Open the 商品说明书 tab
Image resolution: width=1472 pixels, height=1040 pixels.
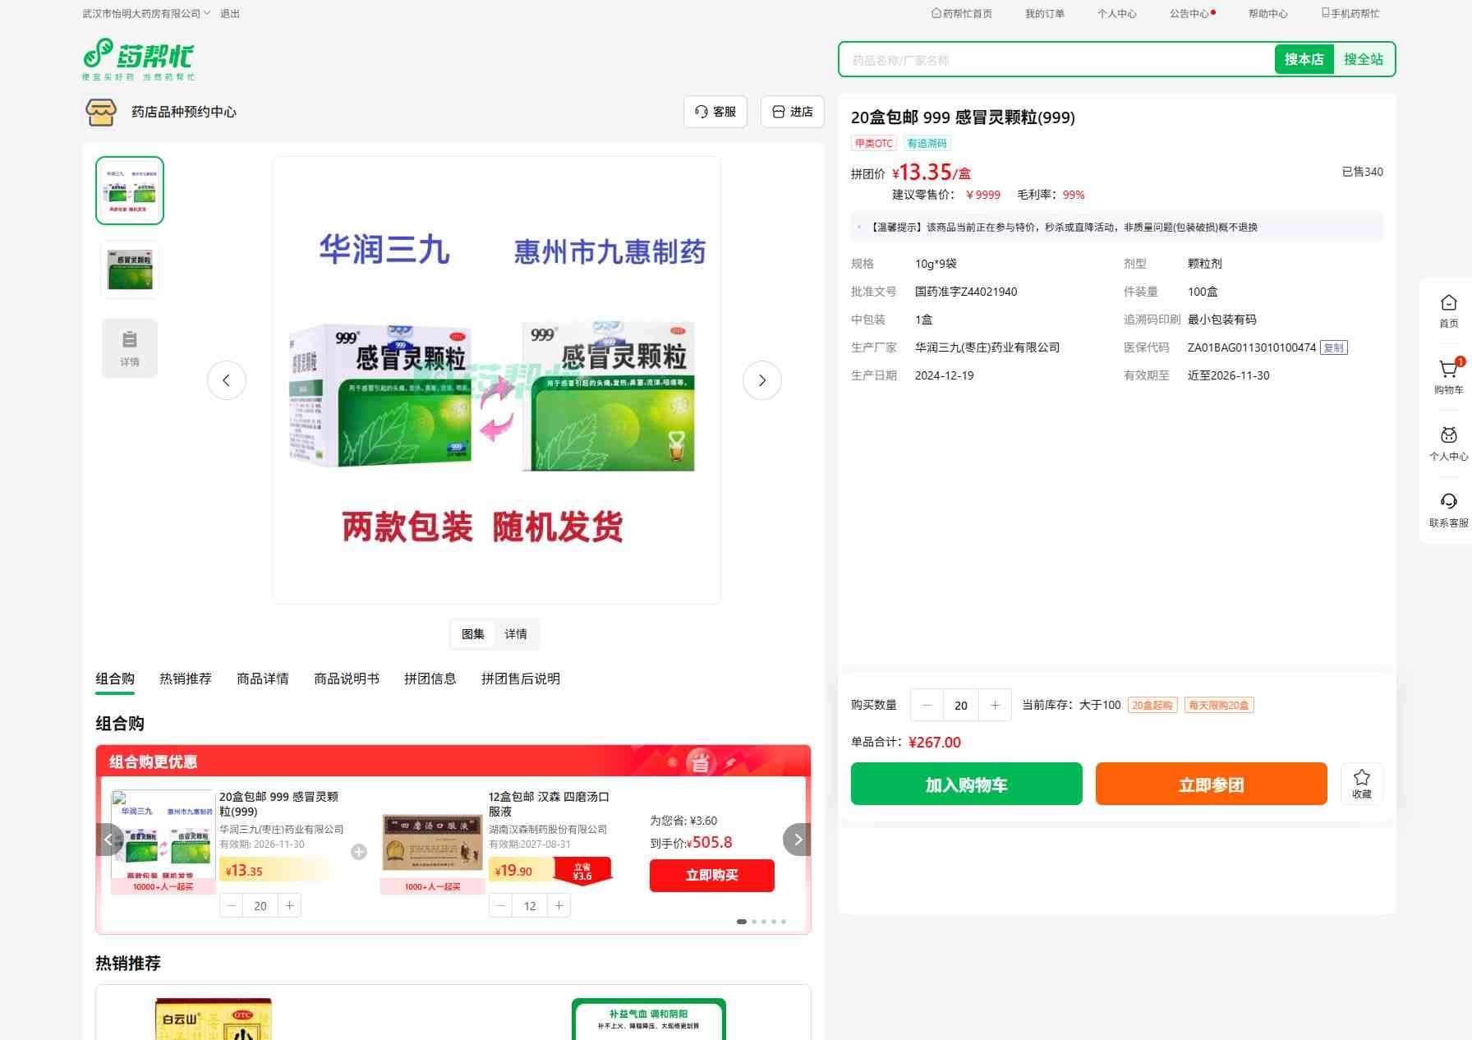click(x=346, y=679)
